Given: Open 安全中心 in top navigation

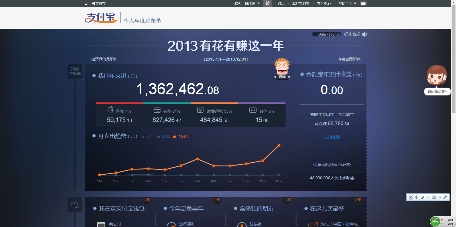Looking at the screenshot, I should [324, 3].
